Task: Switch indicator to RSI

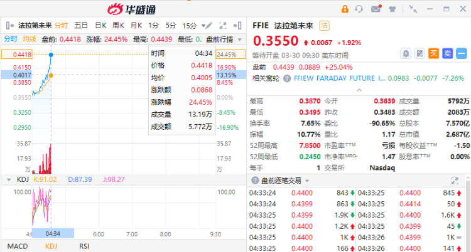Action: 84,246
